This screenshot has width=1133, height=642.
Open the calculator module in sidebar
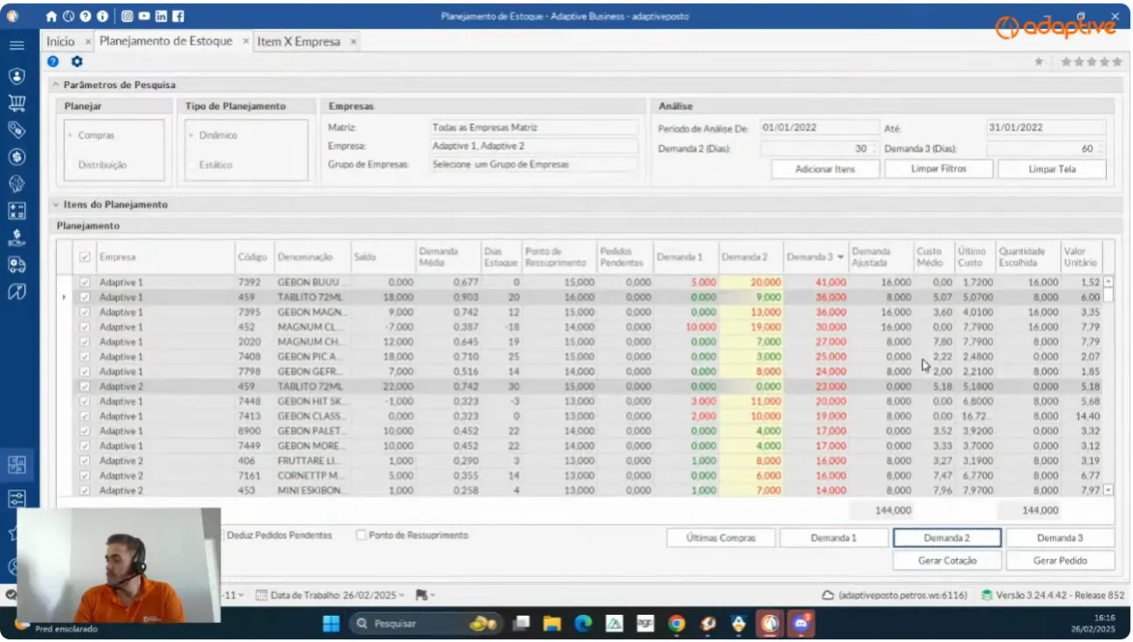(17, 211)
